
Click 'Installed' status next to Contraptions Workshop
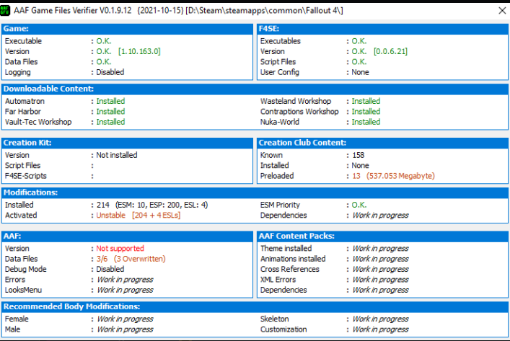366,112
